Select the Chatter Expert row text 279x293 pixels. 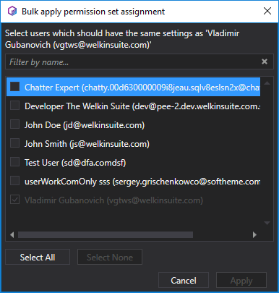[142, 88]
